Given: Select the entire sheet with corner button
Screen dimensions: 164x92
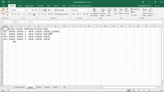Looking at the screenshot, I should pyautogui.click(x=2, y=26).
